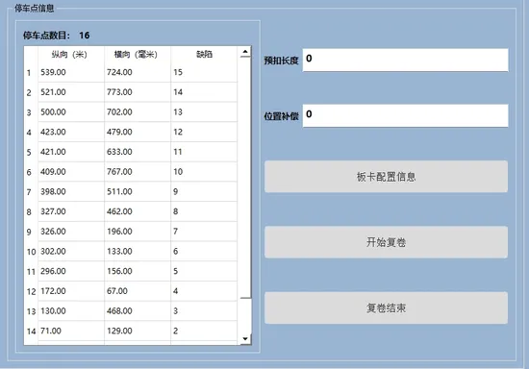
Task: Select cell 130.00 in row 13
Action: [71, 310]
